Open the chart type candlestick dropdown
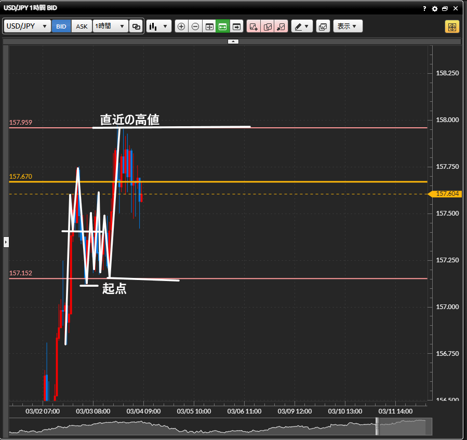Image resolution: width=467 pixels, height=440 pixels. [159, 26]
